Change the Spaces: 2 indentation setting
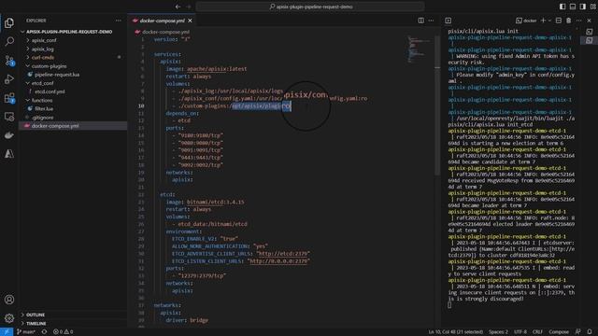The image size is (598, 336). pyautogui.click(x=498, y=332)
